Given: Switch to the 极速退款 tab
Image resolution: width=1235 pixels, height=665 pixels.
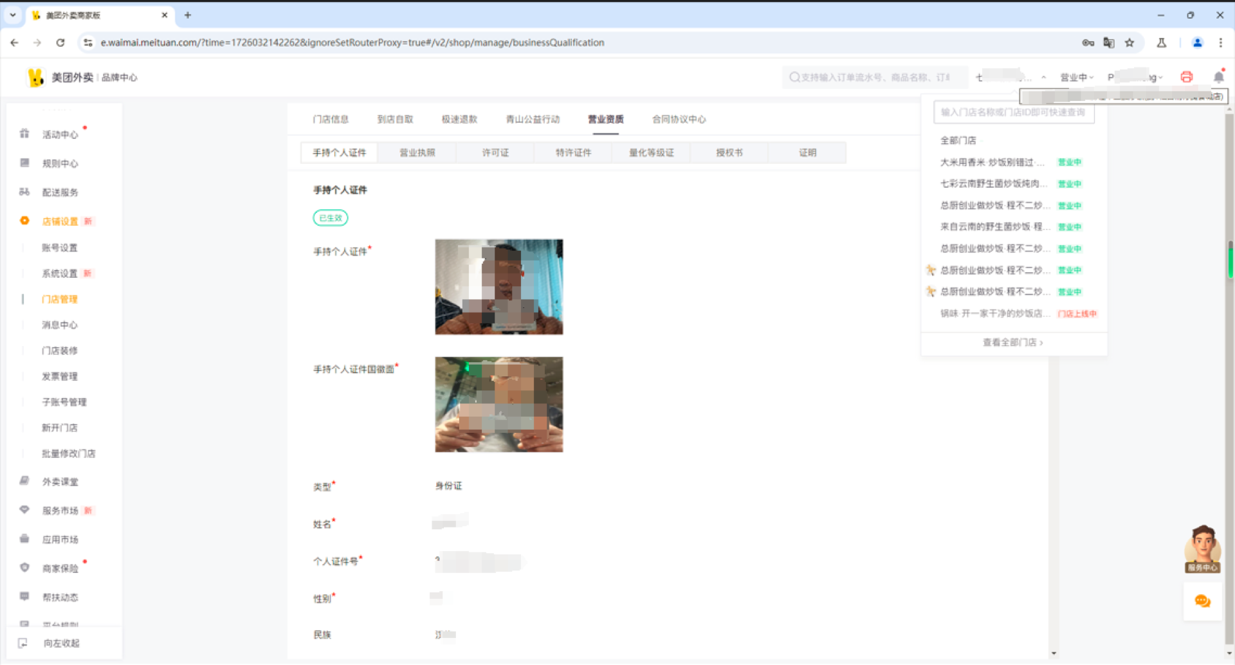Looking at the screenshot, I should (459, 119).
